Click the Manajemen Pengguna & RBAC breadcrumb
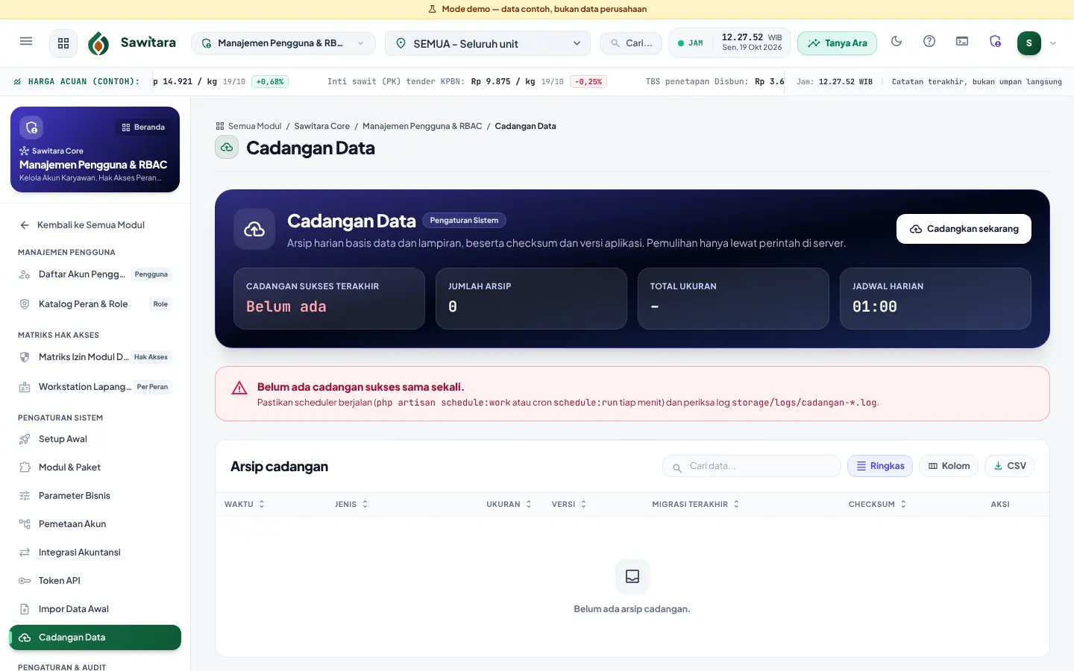Viewport: 1074px width, 671px height. pos(422,126)
